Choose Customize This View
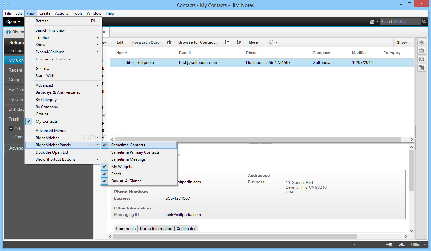 pos(63,59)
